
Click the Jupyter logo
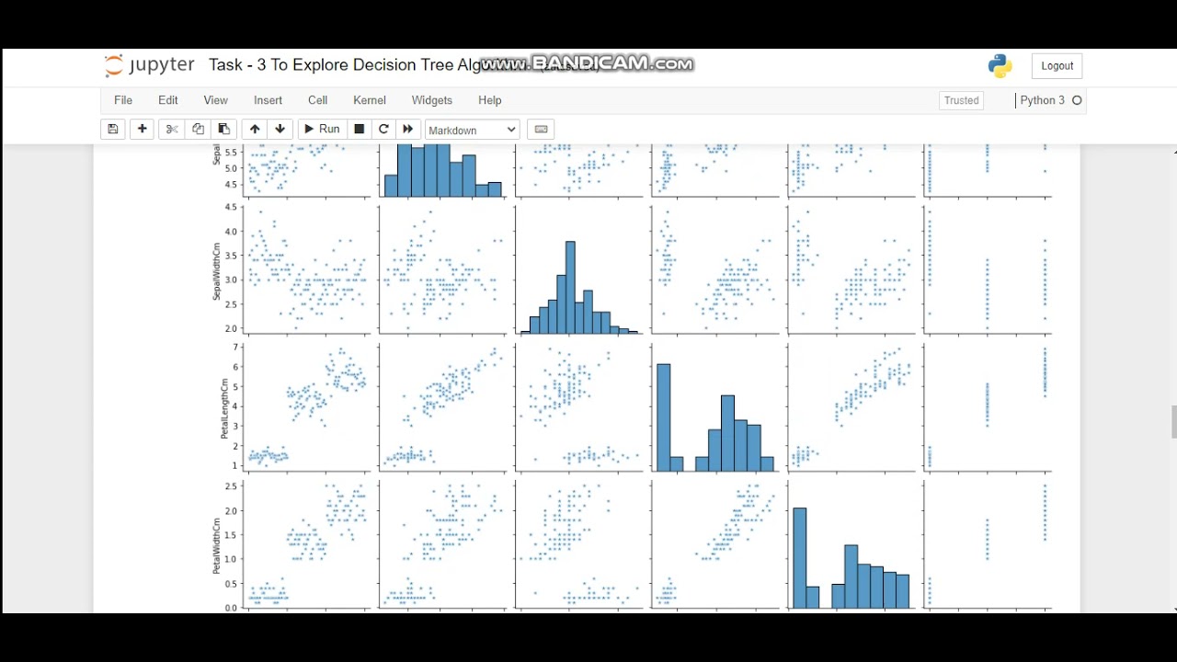(x=149, y=65)
